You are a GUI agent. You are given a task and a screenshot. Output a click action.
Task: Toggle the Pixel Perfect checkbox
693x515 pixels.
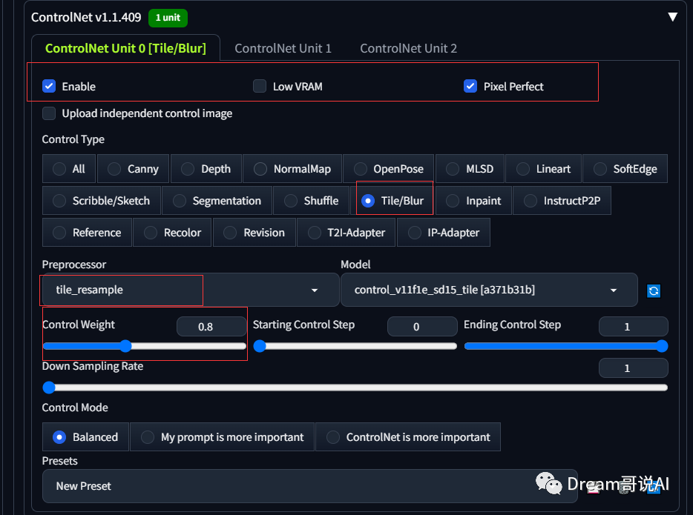(470, 86)
